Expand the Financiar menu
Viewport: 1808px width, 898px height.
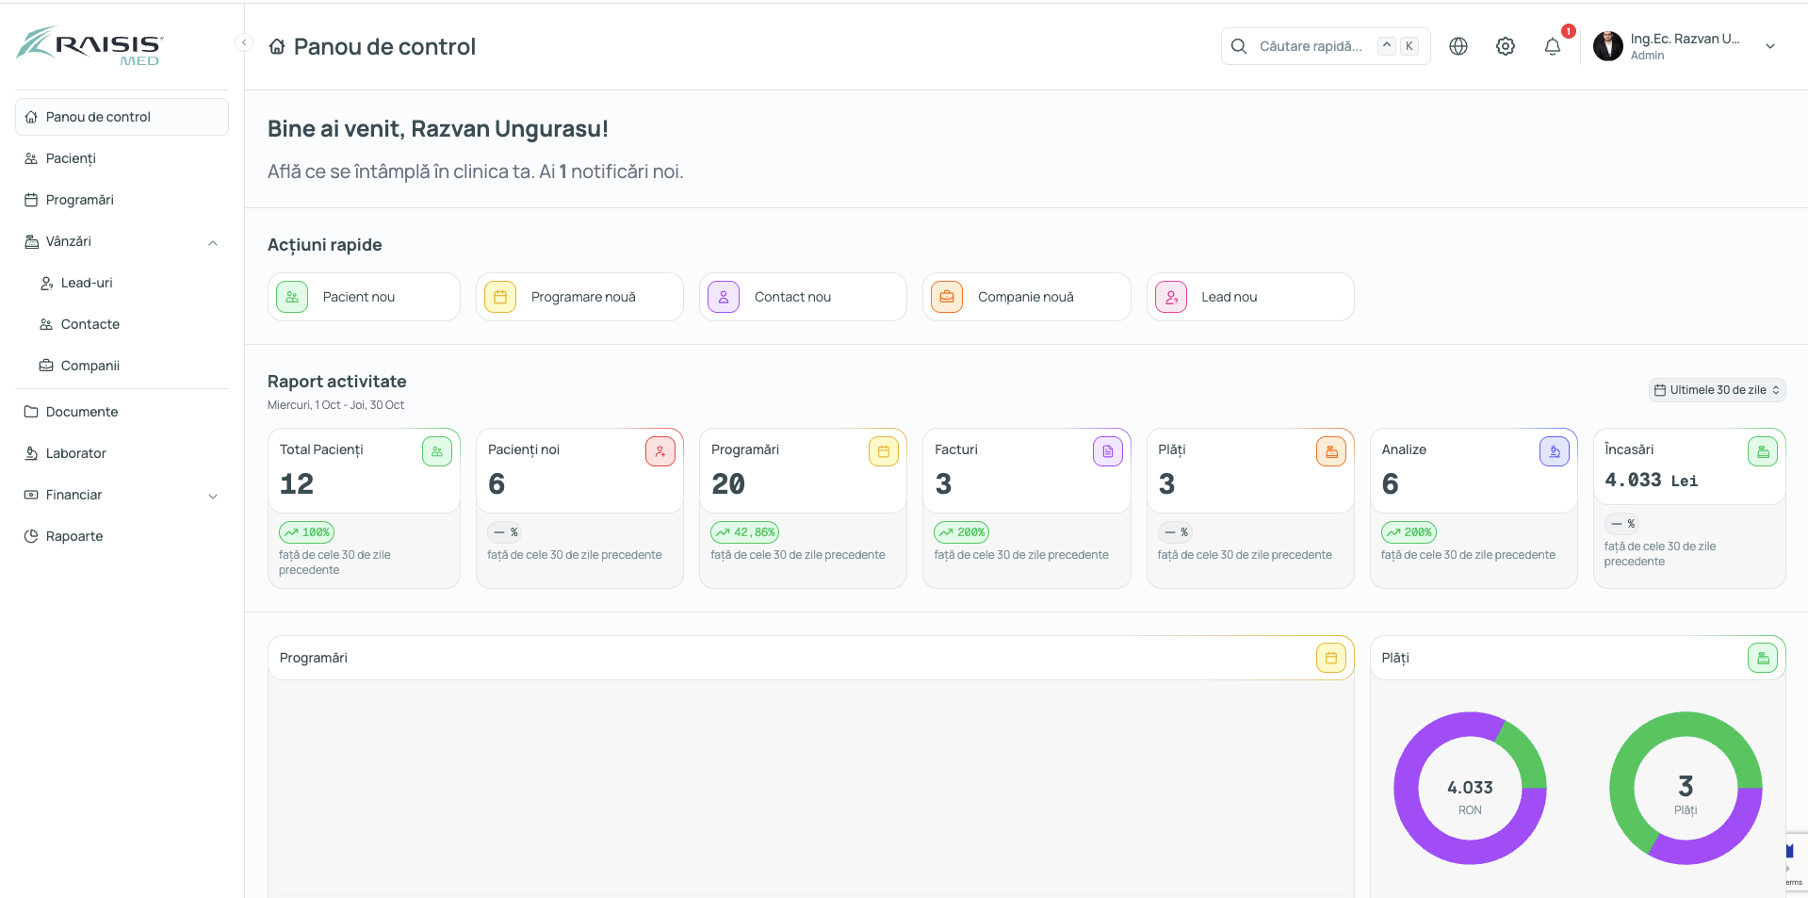213,496
